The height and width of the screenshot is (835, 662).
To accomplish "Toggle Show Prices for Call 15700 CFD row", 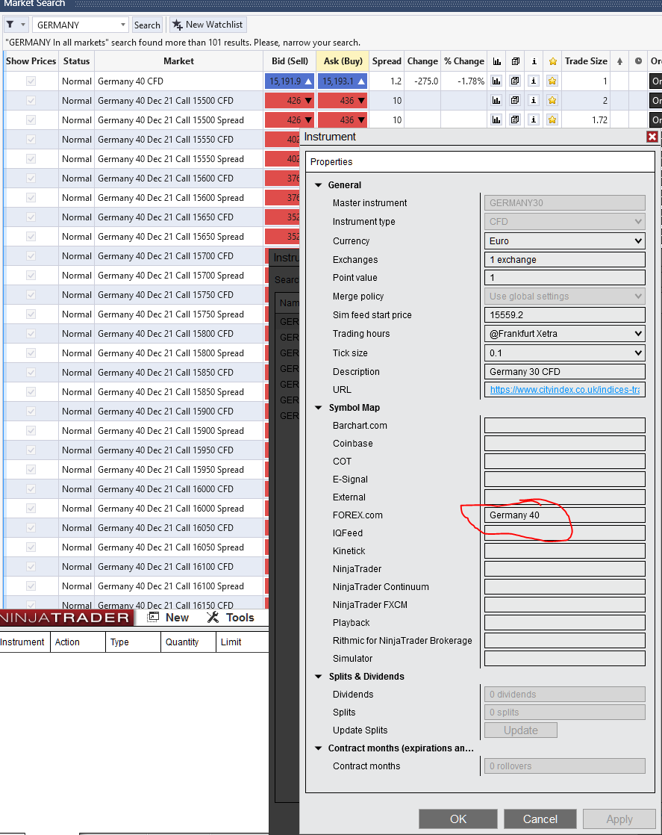I will coord(31,255).
